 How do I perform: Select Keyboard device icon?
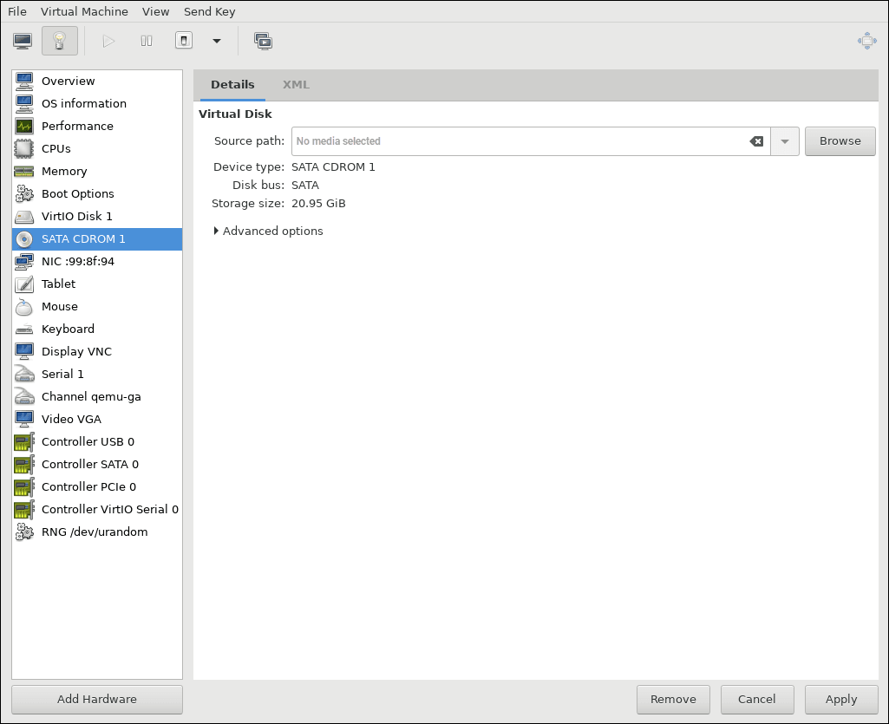pyautogui.click(x=24, y=329)
